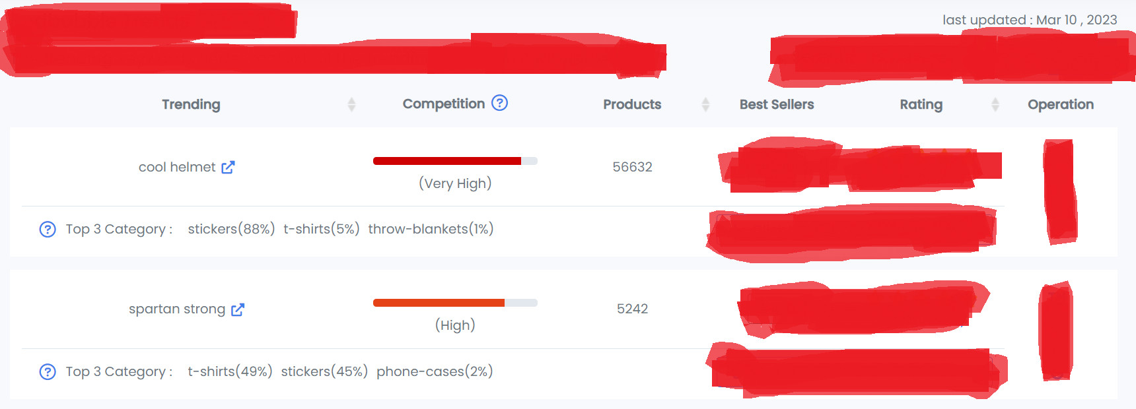Select the stickers(88%) category

point(231,229)
